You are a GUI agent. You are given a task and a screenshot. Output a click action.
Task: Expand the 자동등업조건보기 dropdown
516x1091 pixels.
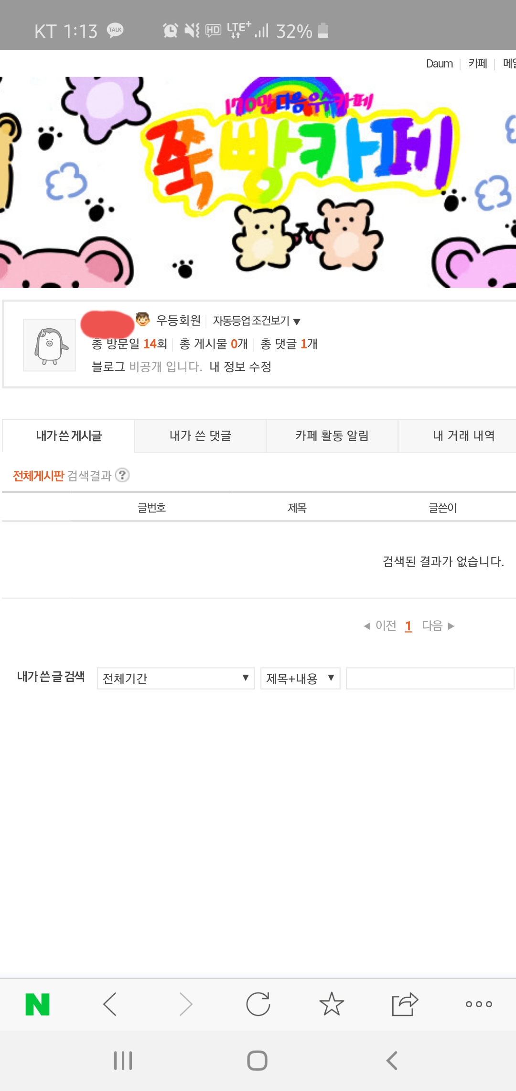(257, 321)
